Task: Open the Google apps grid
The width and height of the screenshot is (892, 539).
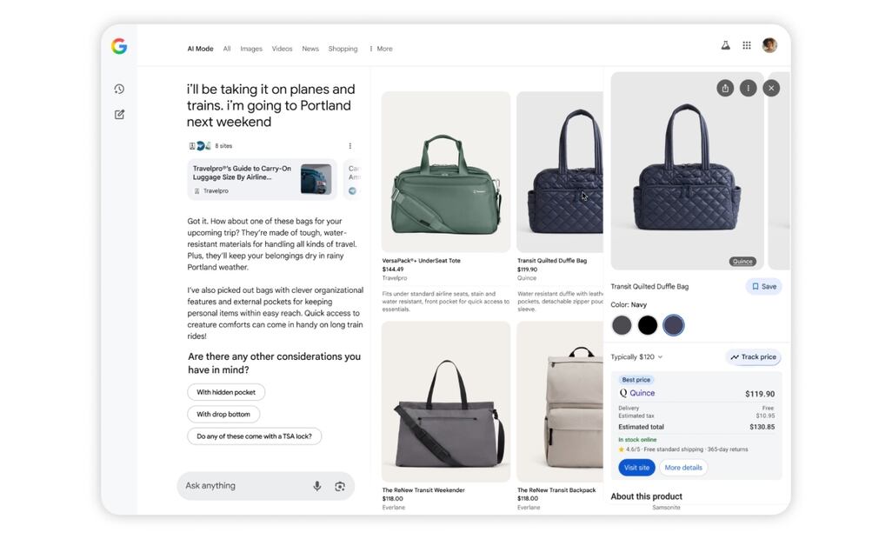Action: [x=747, y=45]
